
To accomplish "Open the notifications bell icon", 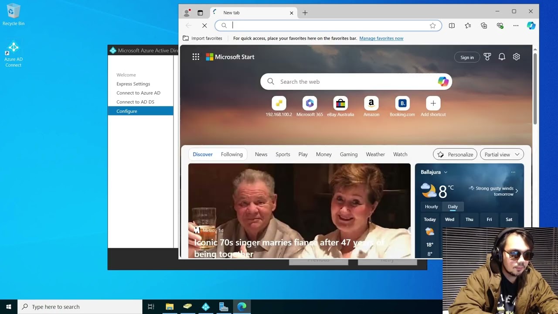I will click(502, 57).
